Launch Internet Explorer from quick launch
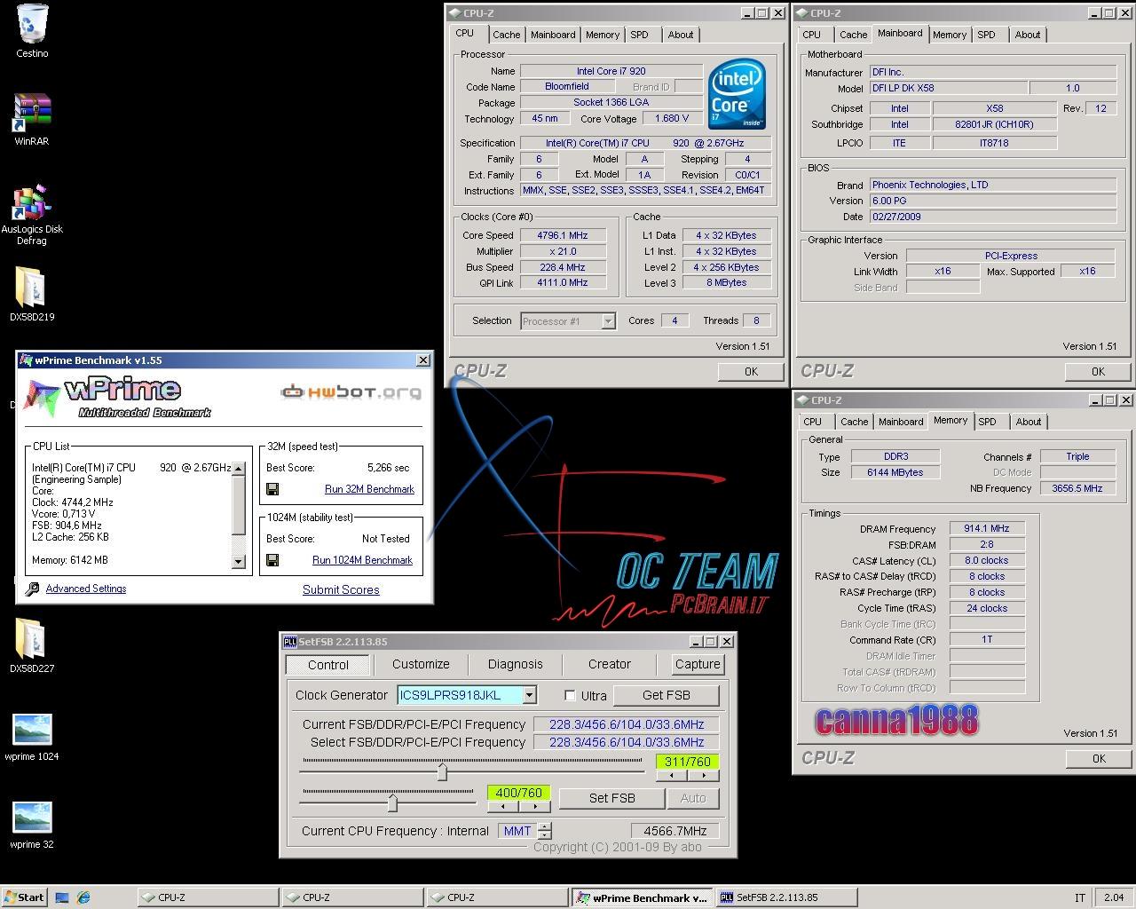Image resolution: width=1136 pixels, height=909 pixels. click(x=83, y=897)
